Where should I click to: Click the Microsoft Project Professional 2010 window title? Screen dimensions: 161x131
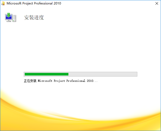click(34, 3)
